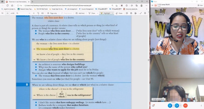
Task: Open the PDF toolbar settings gear
Action: pyautogui.click(x=145, y=13)
